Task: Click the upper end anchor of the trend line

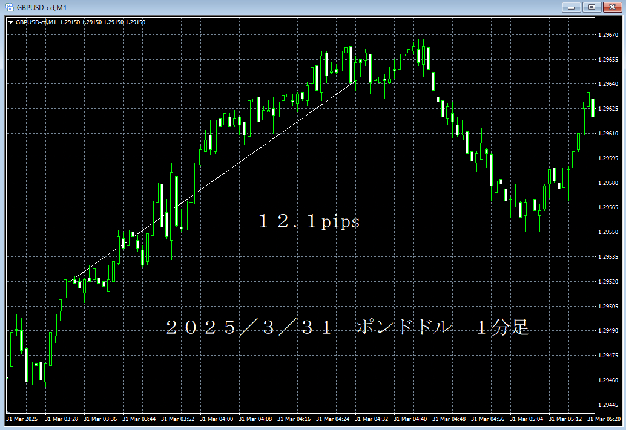Action: [357, 80]
